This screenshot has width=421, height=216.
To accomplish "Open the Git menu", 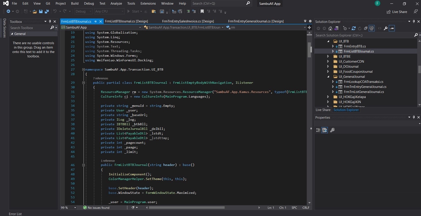I will point(48,3).
